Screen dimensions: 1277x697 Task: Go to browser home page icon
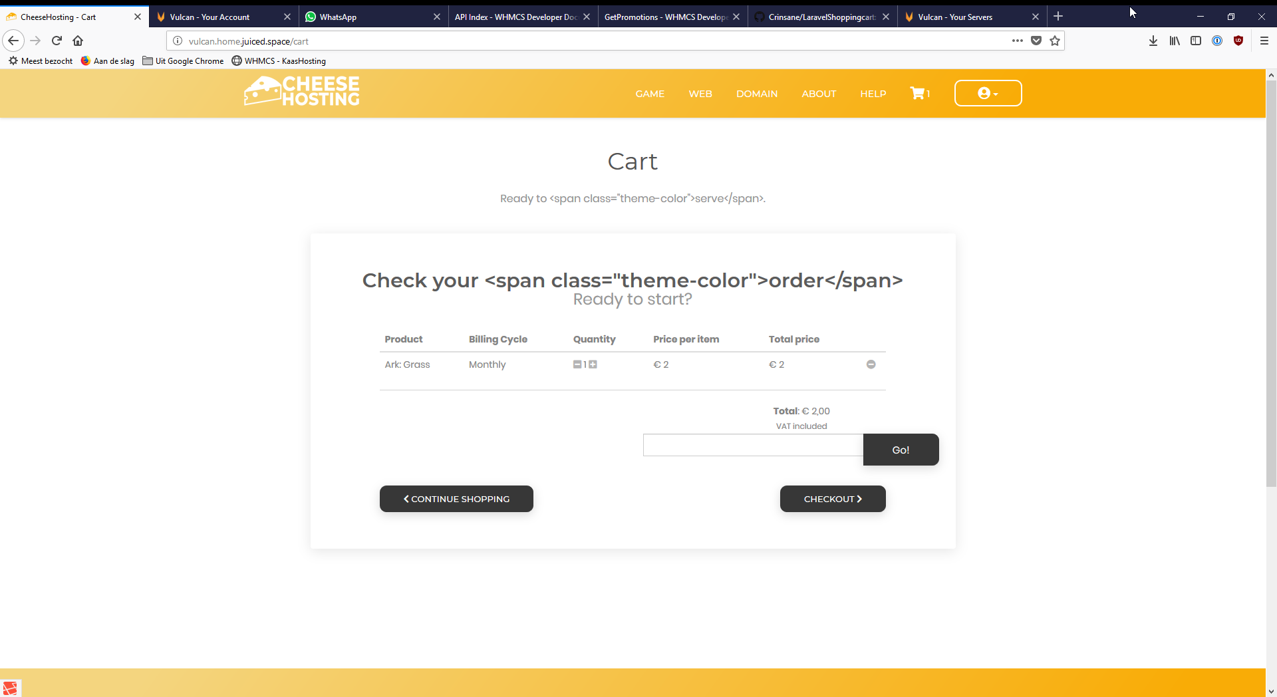pos(78,41)
